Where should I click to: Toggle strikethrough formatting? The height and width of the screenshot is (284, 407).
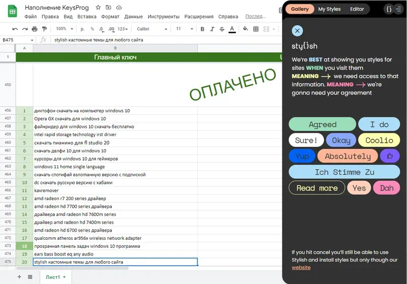click(222, 29)
